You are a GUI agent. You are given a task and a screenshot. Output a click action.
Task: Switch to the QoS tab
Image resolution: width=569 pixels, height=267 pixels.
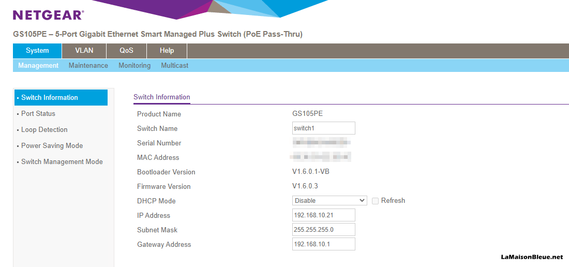tap(127, 51)
